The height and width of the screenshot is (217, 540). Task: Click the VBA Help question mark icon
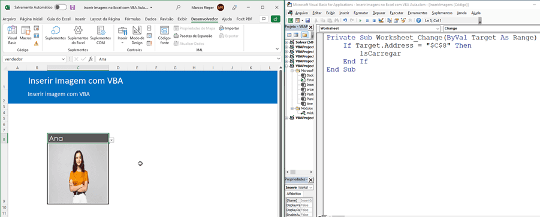[418, 20]
